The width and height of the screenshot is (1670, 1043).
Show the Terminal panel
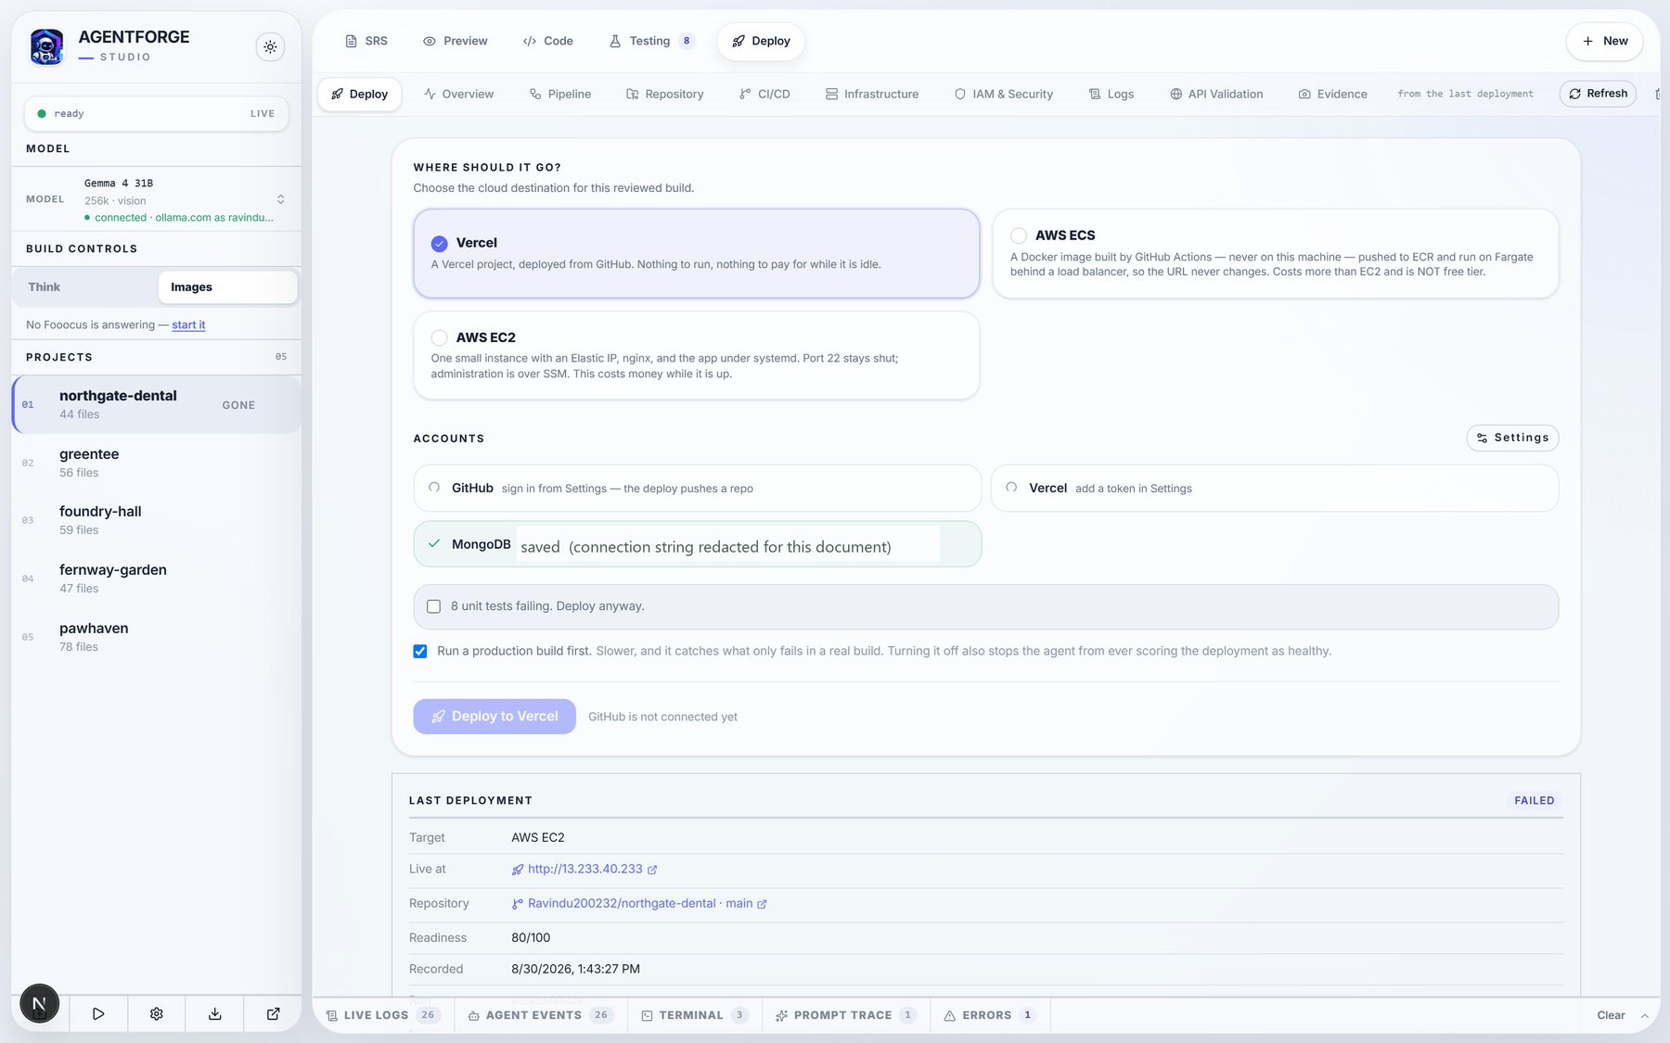[x=695, y=1015]
